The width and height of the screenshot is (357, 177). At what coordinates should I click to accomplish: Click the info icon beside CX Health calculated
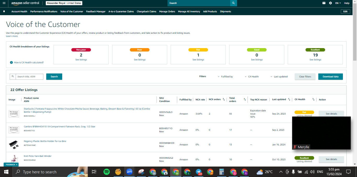tap(11, 62)
